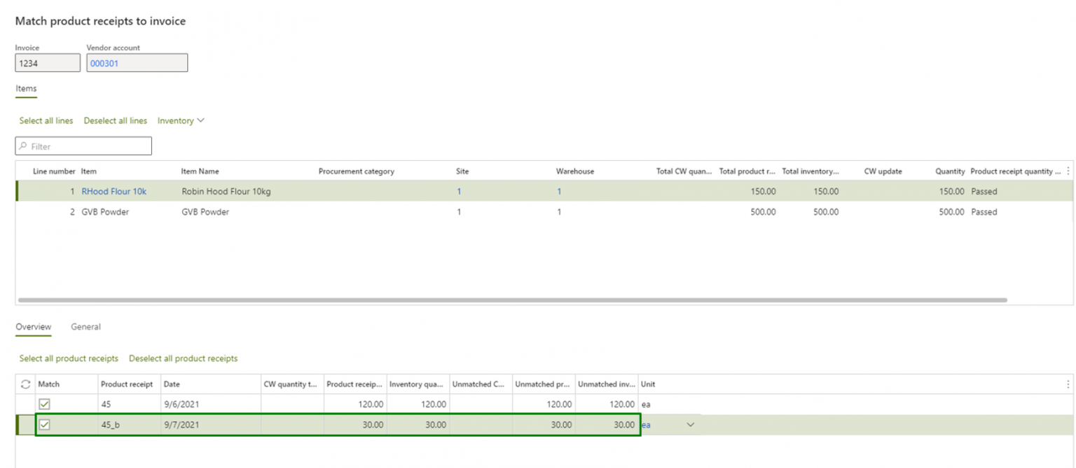Image resolution: width=1076 pixels, height=468 pixels.
Task: Click quantity 500.00 in Quantity column
Action: tap(951, 212)
